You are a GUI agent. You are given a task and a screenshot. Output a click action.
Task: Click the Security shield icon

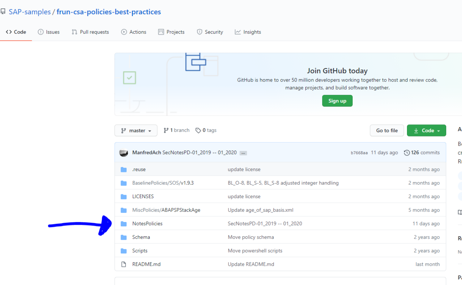click(x=200, y=32)
